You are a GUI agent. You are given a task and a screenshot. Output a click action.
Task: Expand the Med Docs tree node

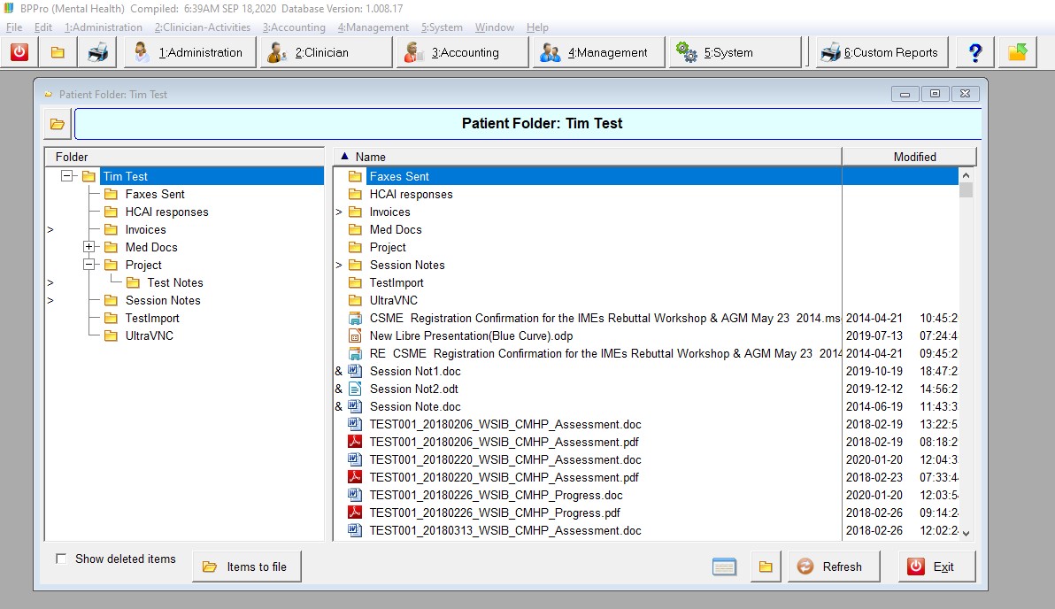click(x=89, y=247)
